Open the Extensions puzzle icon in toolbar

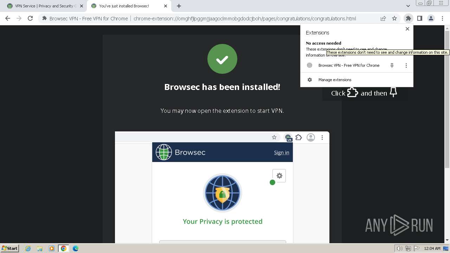pos(408,18)
